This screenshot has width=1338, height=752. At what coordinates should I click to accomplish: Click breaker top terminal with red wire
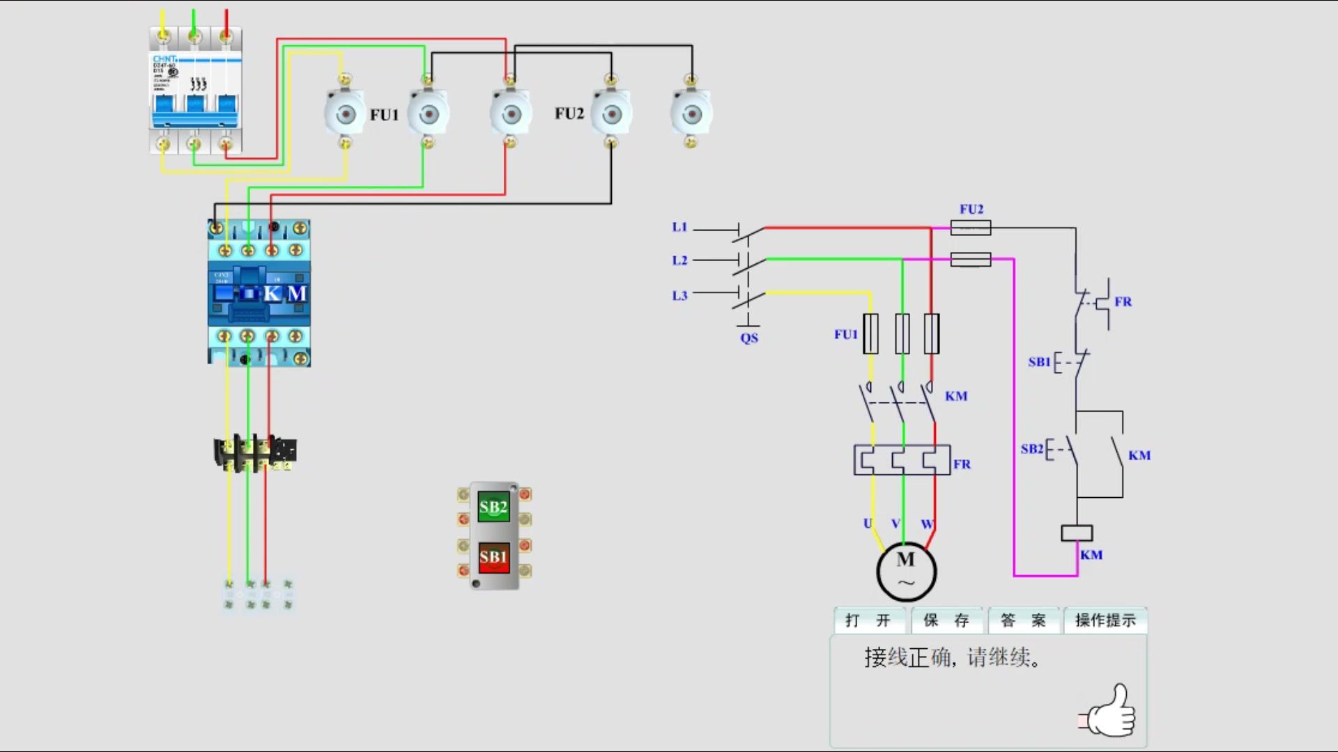click(226, 36)
